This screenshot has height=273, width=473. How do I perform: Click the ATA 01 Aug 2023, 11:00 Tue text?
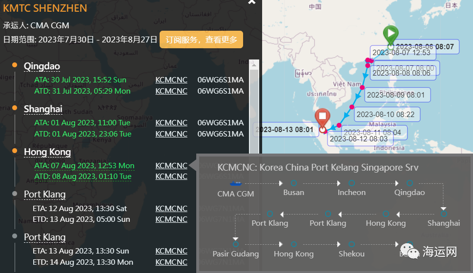point(82,123)
